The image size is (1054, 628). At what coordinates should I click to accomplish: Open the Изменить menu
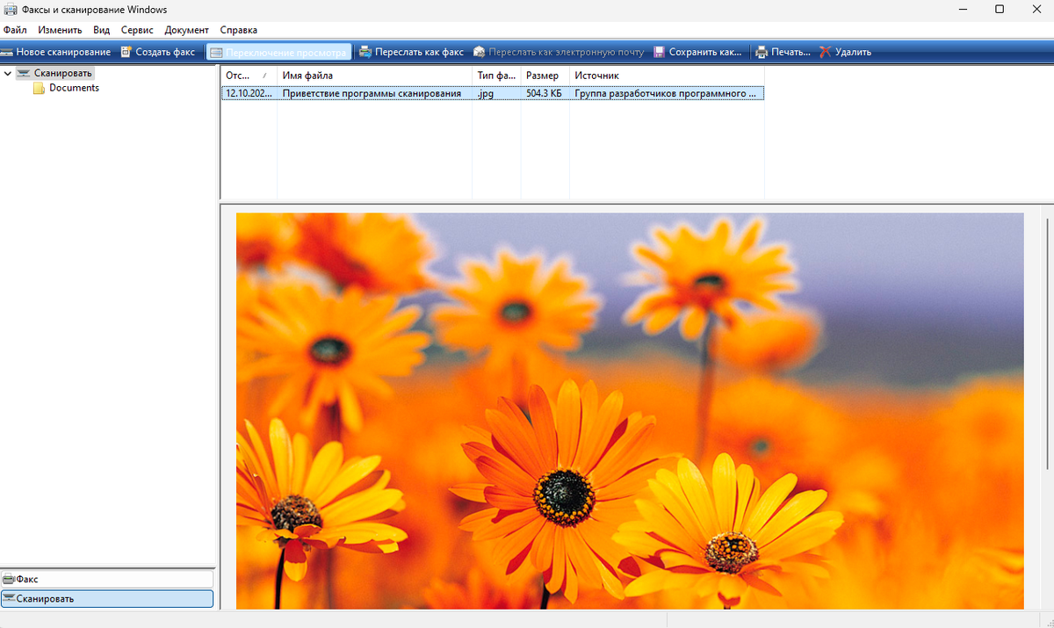(x=60, y=30)
